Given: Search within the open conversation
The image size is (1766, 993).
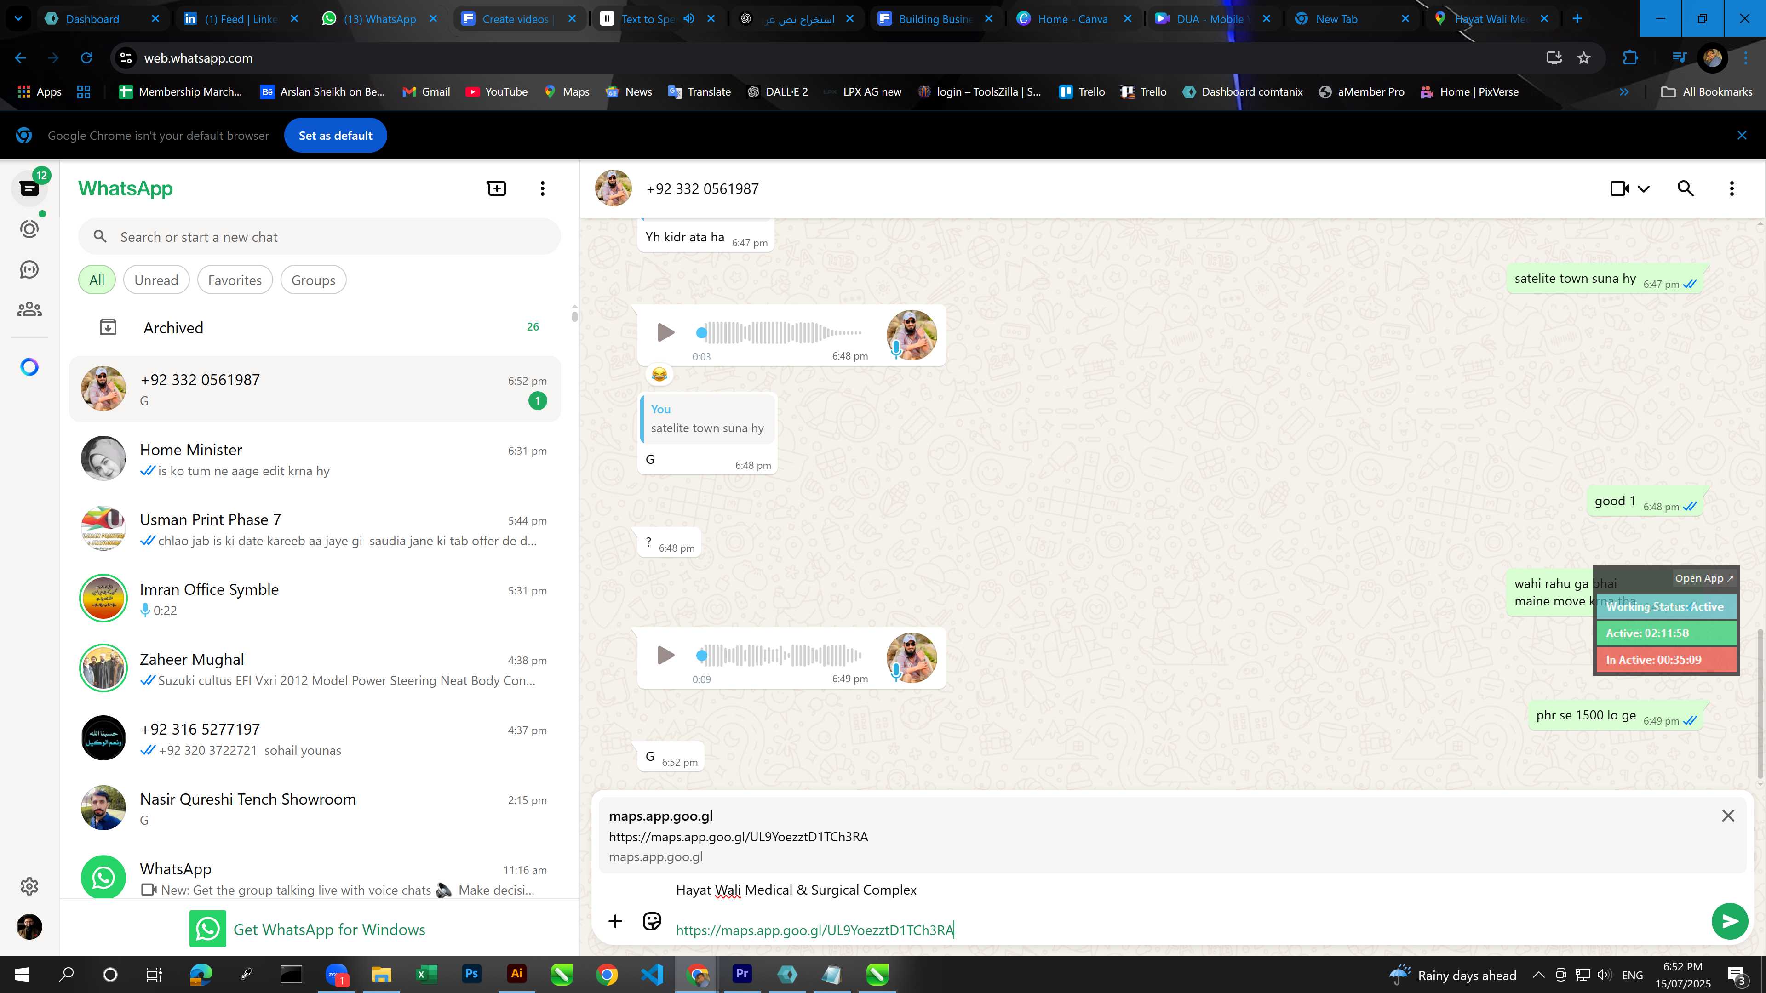Looking at the screenshot, I should [x=1686, y=188].
